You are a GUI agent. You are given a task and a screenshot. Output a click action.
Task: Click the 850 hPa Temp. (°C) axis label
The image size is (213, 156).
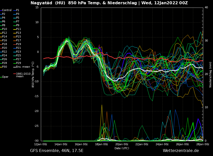click(x=33, y=74)
